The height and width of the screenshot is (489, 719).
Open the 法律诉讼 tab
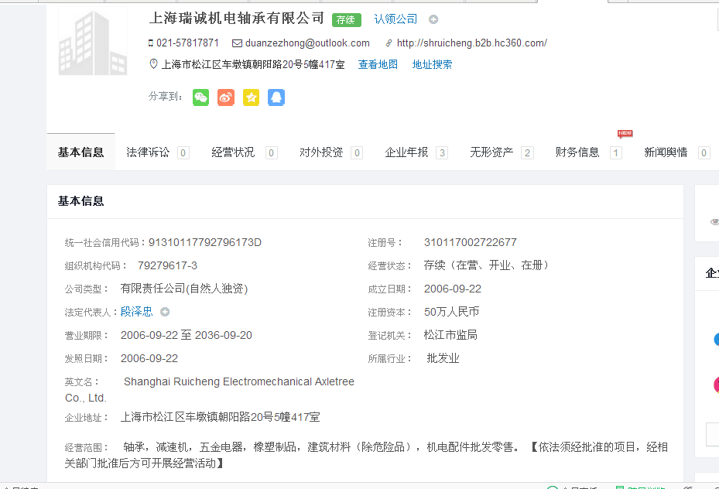tap(148, 152)
